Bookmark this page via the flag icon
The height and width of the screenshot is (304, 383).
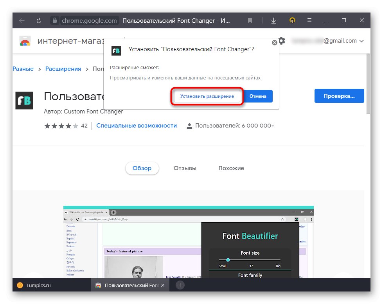point(250,20)
